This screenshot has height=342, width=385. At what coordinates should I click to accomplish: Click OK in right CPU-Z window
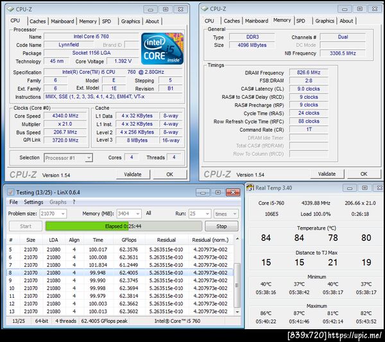[364, 174]
